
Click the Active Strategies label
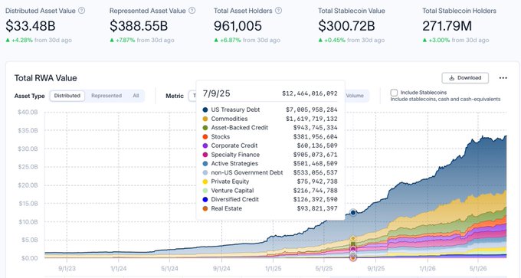pos(234,163)
